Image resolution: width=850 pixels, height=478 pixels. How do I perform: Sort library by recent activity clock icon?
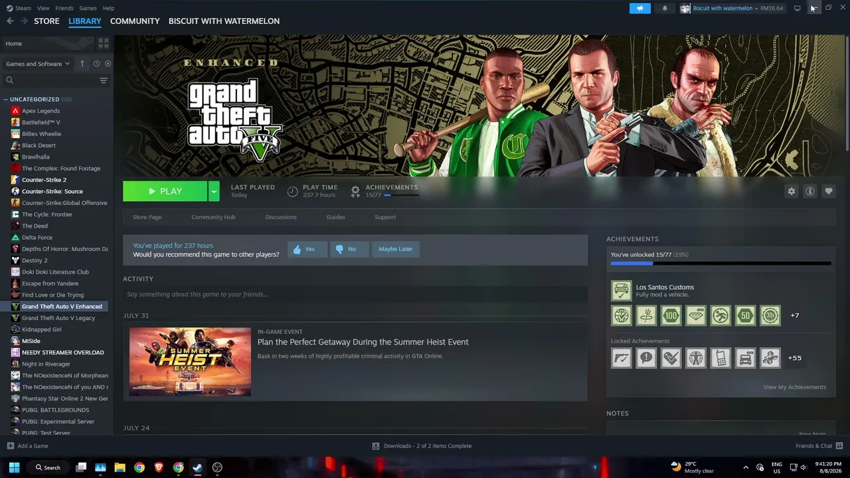tap(96, 64)
